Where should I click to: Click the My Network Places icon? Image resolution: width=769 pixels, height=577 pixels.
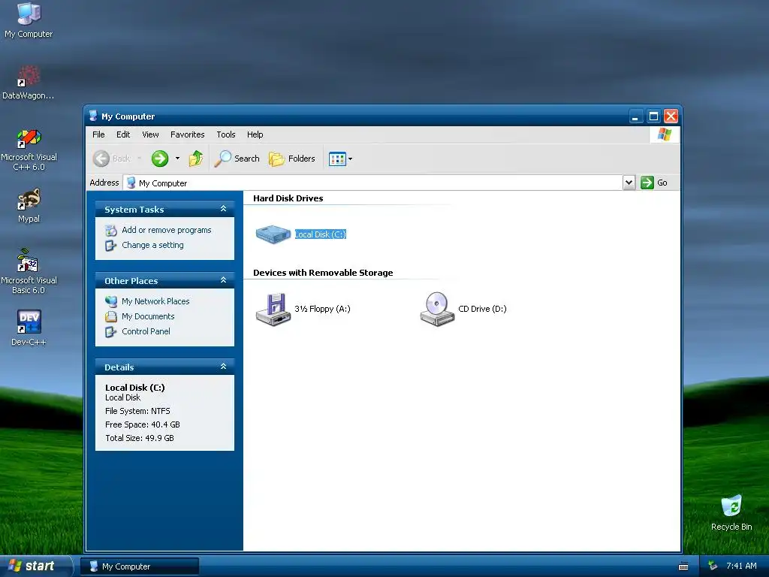[111, 301]
